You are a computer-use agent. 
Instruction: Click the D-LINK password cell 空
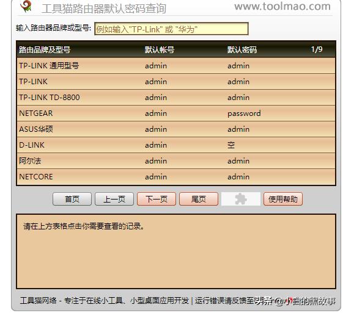pyautogui.click(x=231, y=145)
